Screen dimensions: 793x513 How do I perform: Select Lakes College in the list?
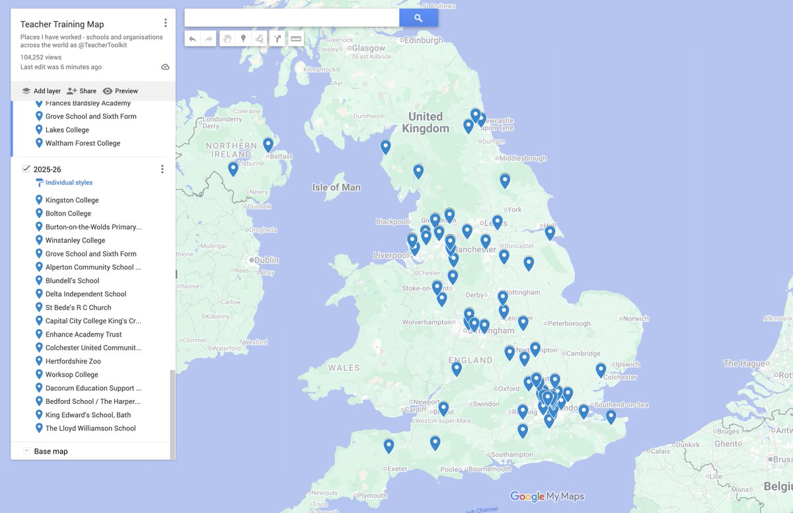(x=67, y=130)
